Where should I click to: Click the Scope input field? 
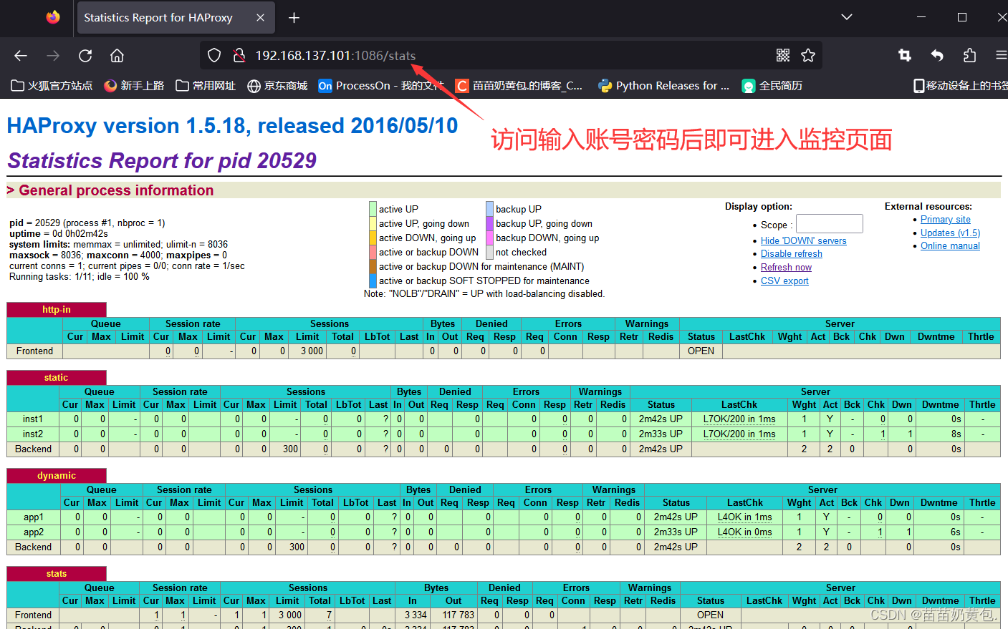[830, 224]
